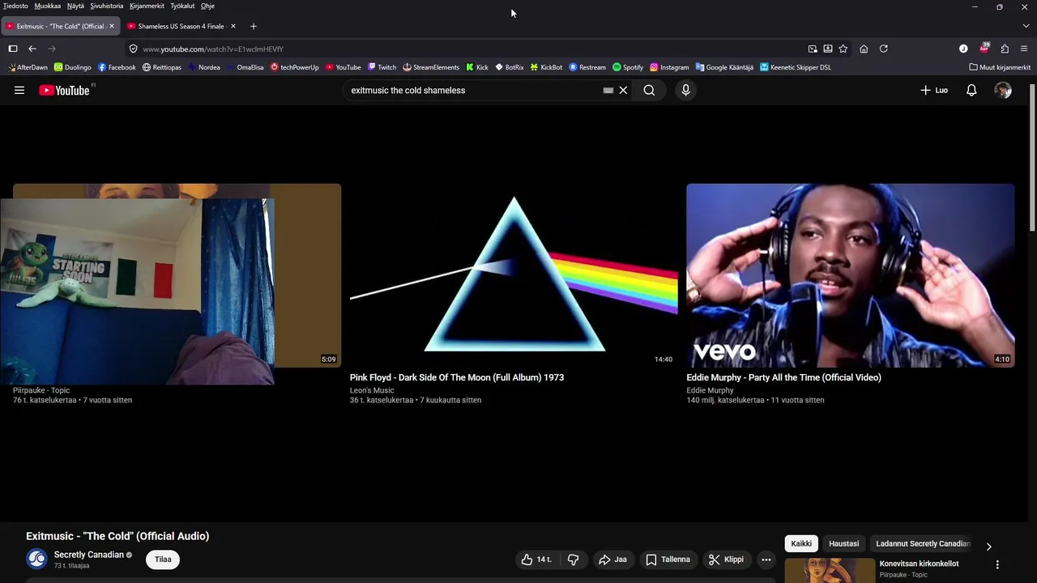
Task: Dislike the video with thumbs down
Action: (x=573, y=560)
